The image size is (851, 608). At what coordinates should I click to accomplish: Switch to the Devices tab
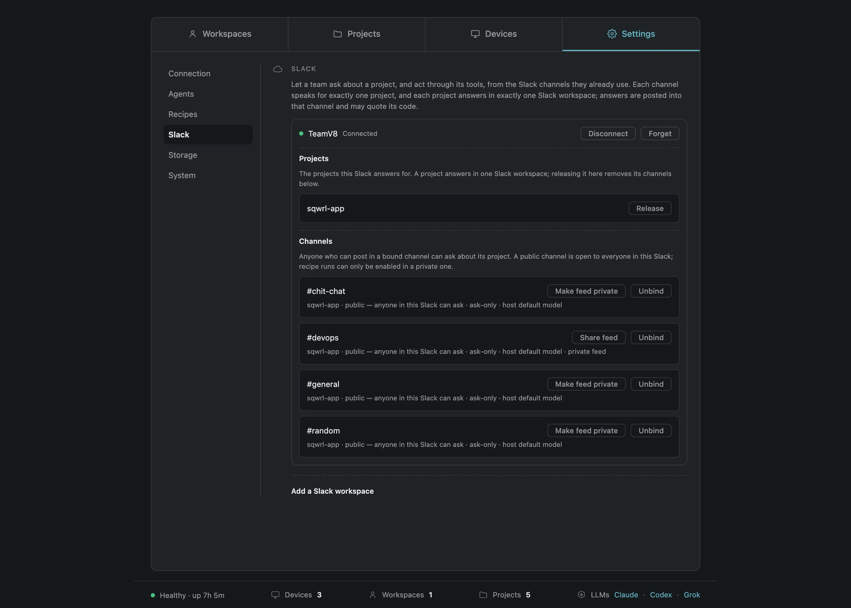[494, 34]
